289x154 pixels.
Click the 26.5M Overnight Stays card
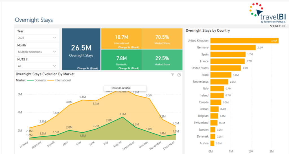pyautogui.click(x=81, y=49)
